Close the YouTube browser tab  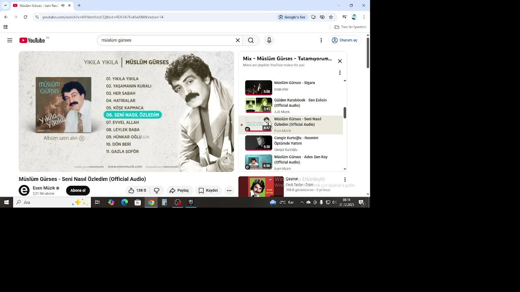tap(69, 6)
